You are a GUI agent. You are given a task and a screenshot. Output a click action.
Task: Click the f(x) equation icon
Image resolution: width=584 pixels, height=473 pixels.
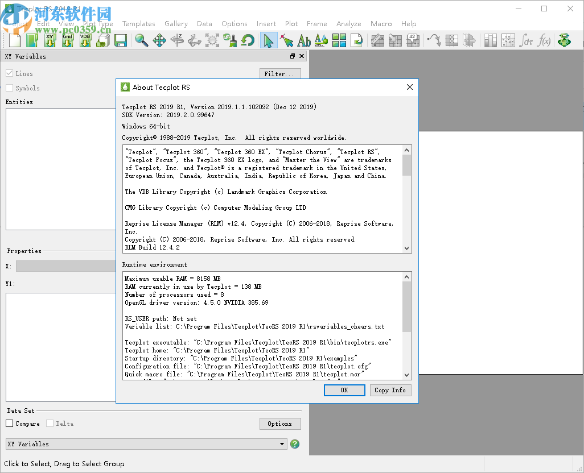pyautogui.click(x=544, y=40)
